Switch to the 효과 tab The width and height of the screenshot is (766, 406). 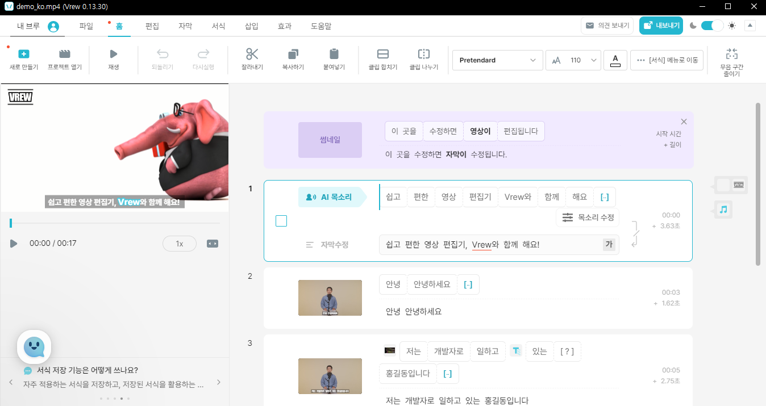[x=285, y=26]
